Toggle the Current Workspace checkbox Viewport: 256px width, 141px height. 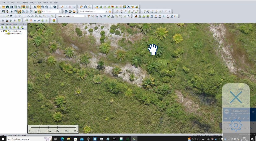click(x=4, y=31)
